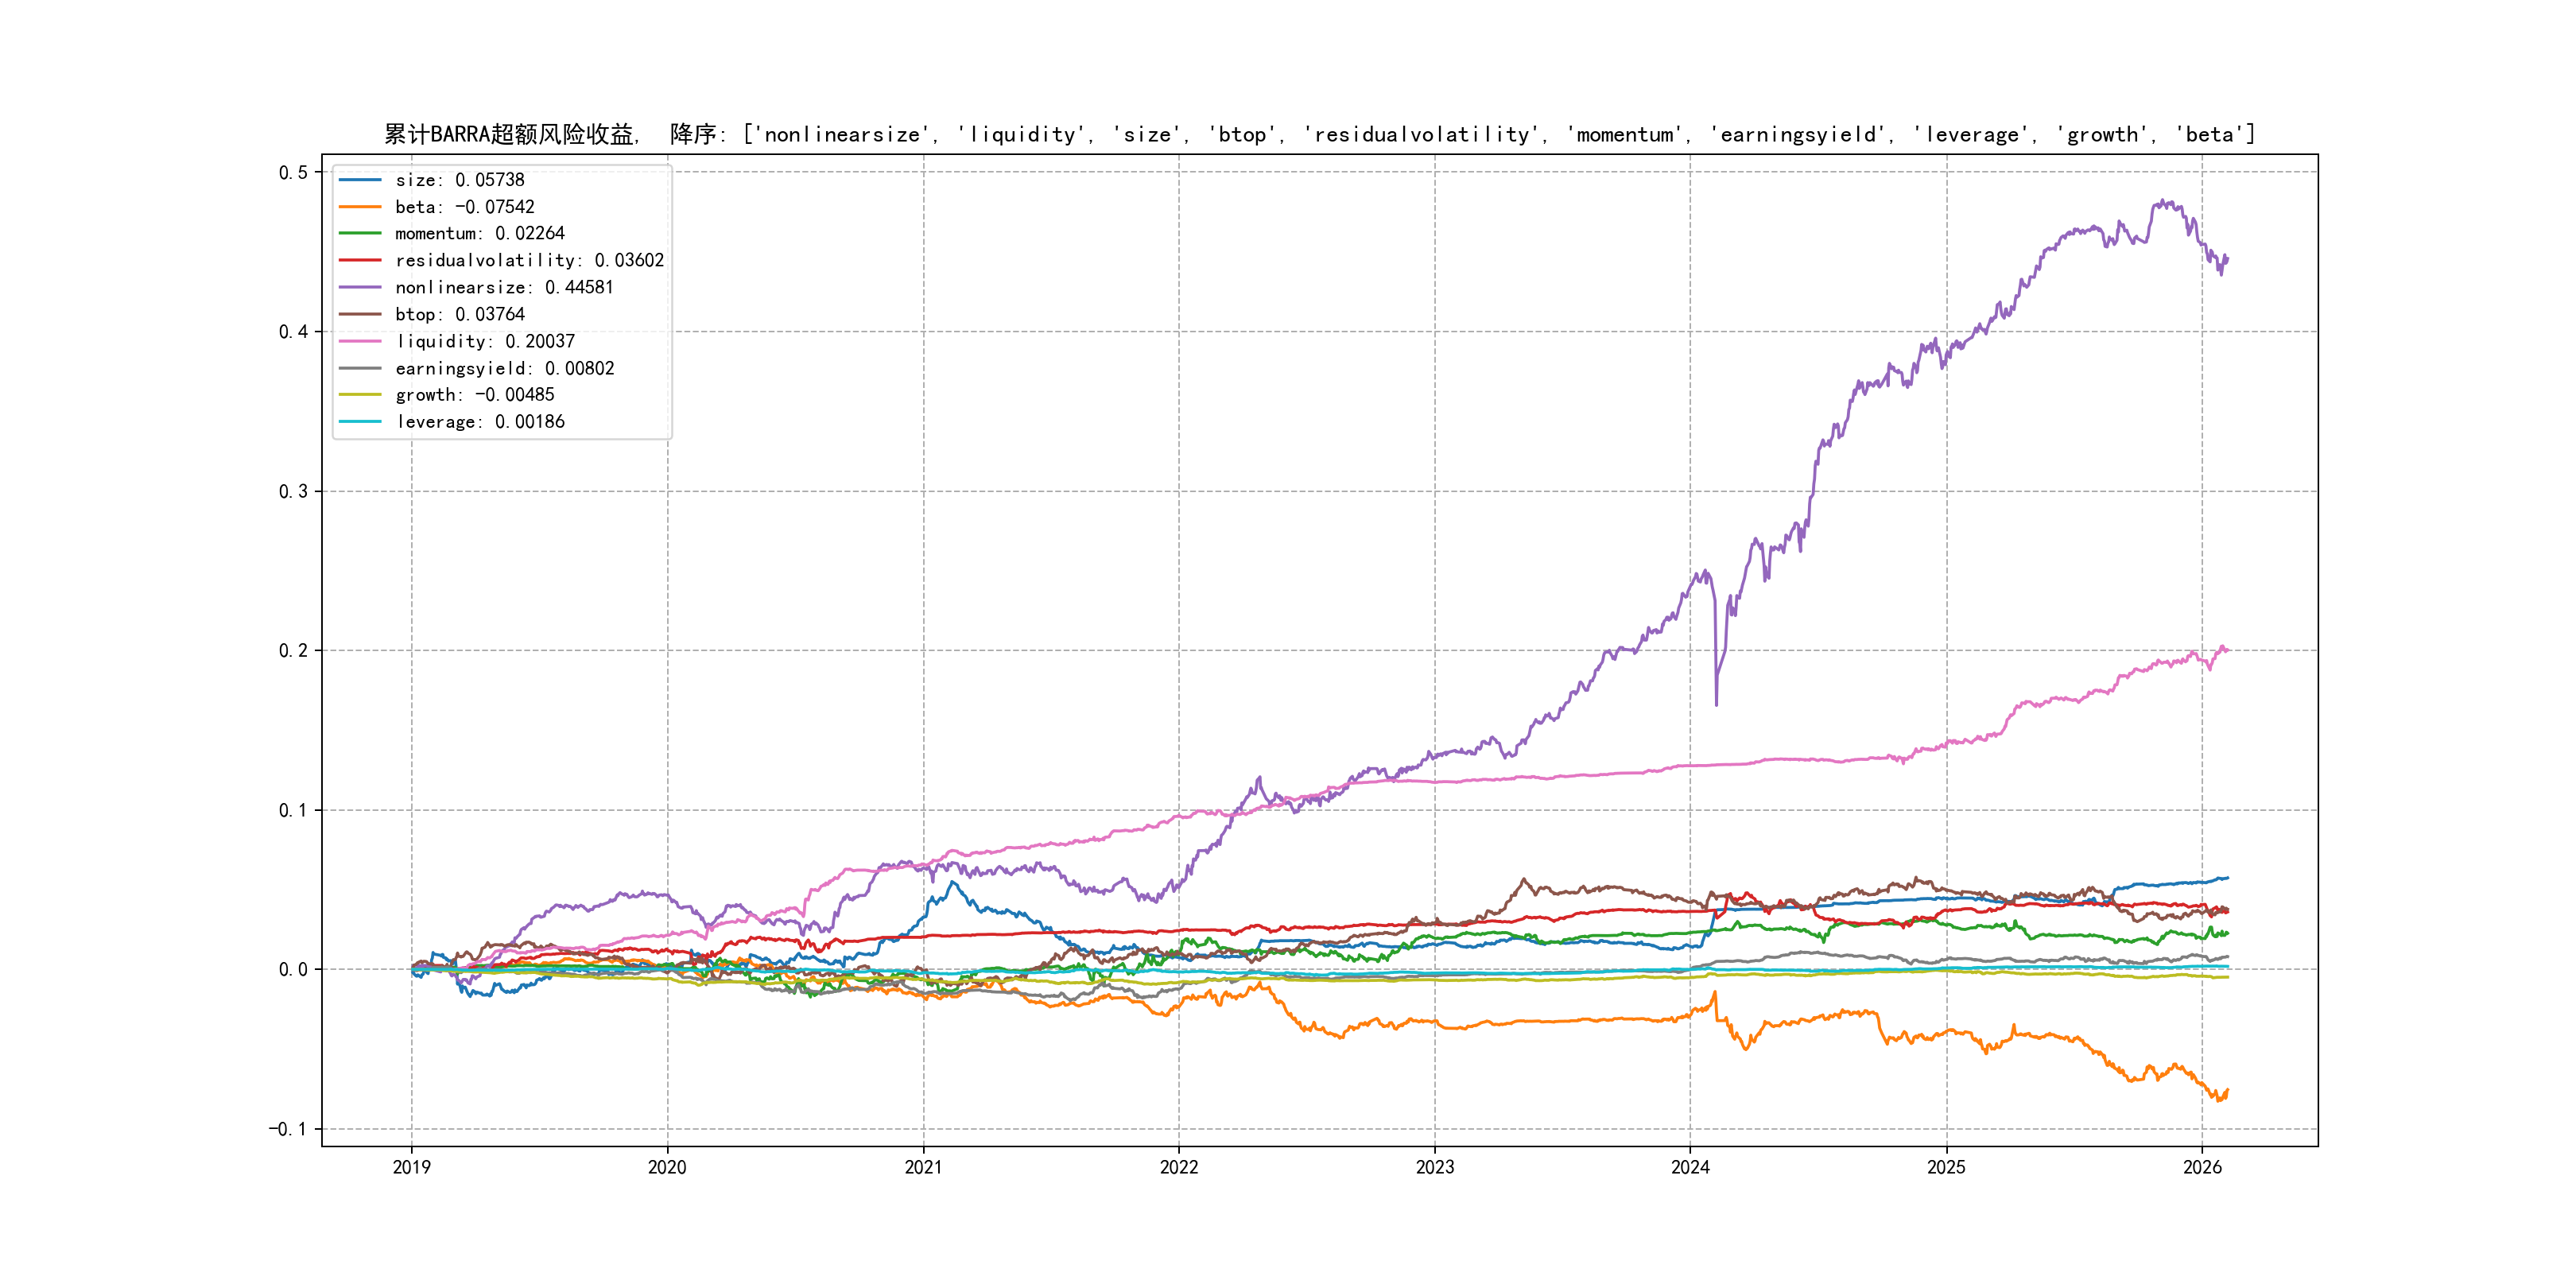The height and width of the screenshot is (1288, 2576).
Task: Click the 2020 x-axis tick label
Action: 667,1167
